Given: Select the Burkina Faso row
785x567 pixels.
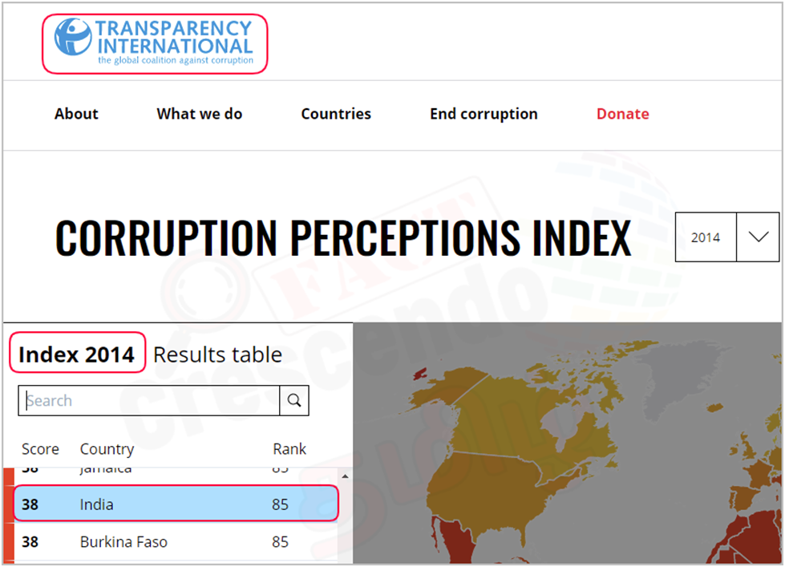Looking at the screenshot, I should 176,541.
